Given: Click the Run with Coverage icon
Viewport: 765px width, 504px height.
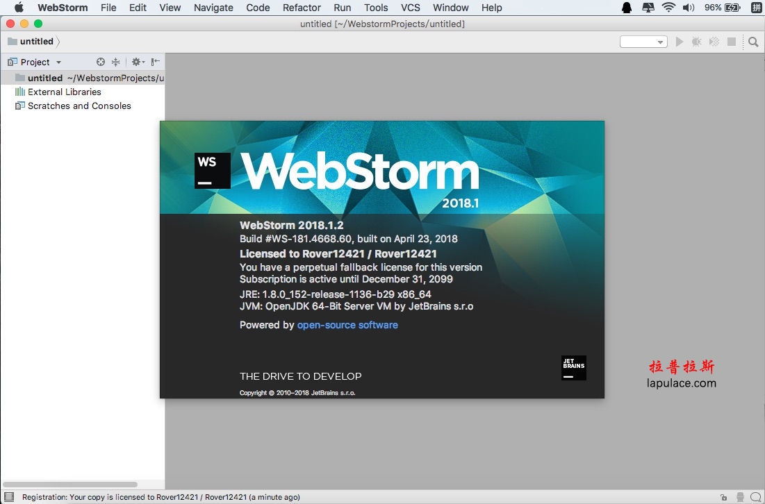Looking at the screenshot, I should point(714,42).
